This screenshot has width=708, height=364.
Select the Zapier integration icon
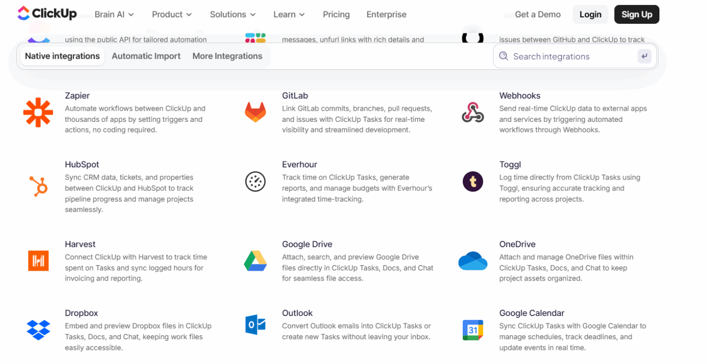point(38,113)
